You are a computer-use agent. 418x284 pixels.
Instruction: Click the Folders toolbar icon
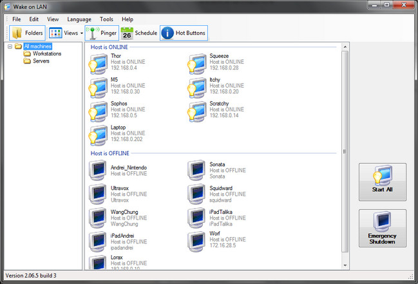pos(17,33)
